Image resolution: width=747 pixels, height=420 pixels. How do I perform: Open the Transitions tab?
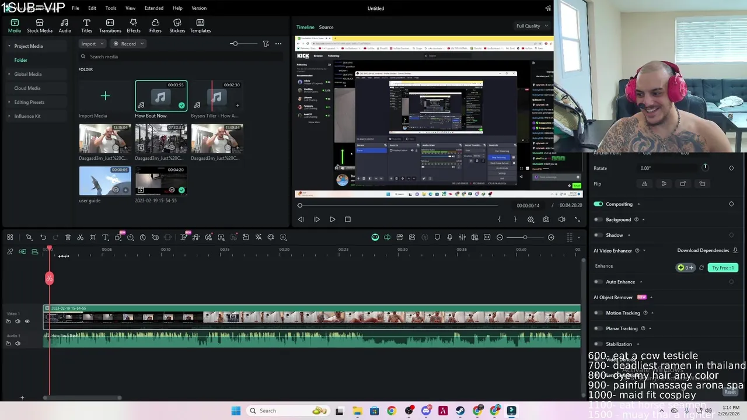pyautogui.click(x=110, y=26)
